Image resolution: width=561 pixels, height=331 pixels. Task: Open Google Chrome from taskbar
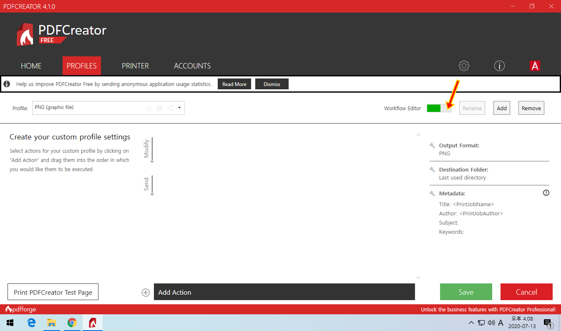pyautogui.click(x=72, y=323)
